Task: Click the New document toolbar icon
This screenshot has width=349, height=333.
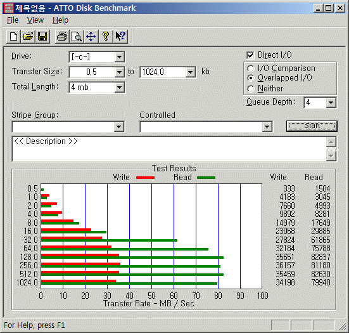Action: tap(13, 37)
